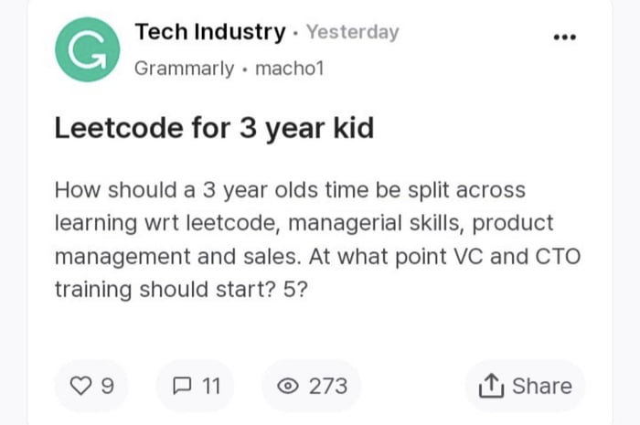Click the like count number 9

[x=107, y=386]
